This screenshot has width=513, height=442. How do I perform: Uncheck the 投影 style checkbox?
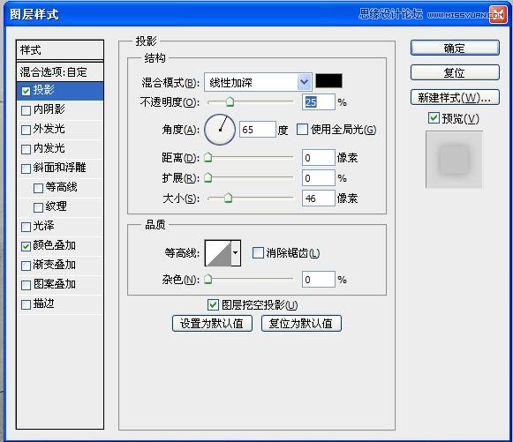click(26, 91)
